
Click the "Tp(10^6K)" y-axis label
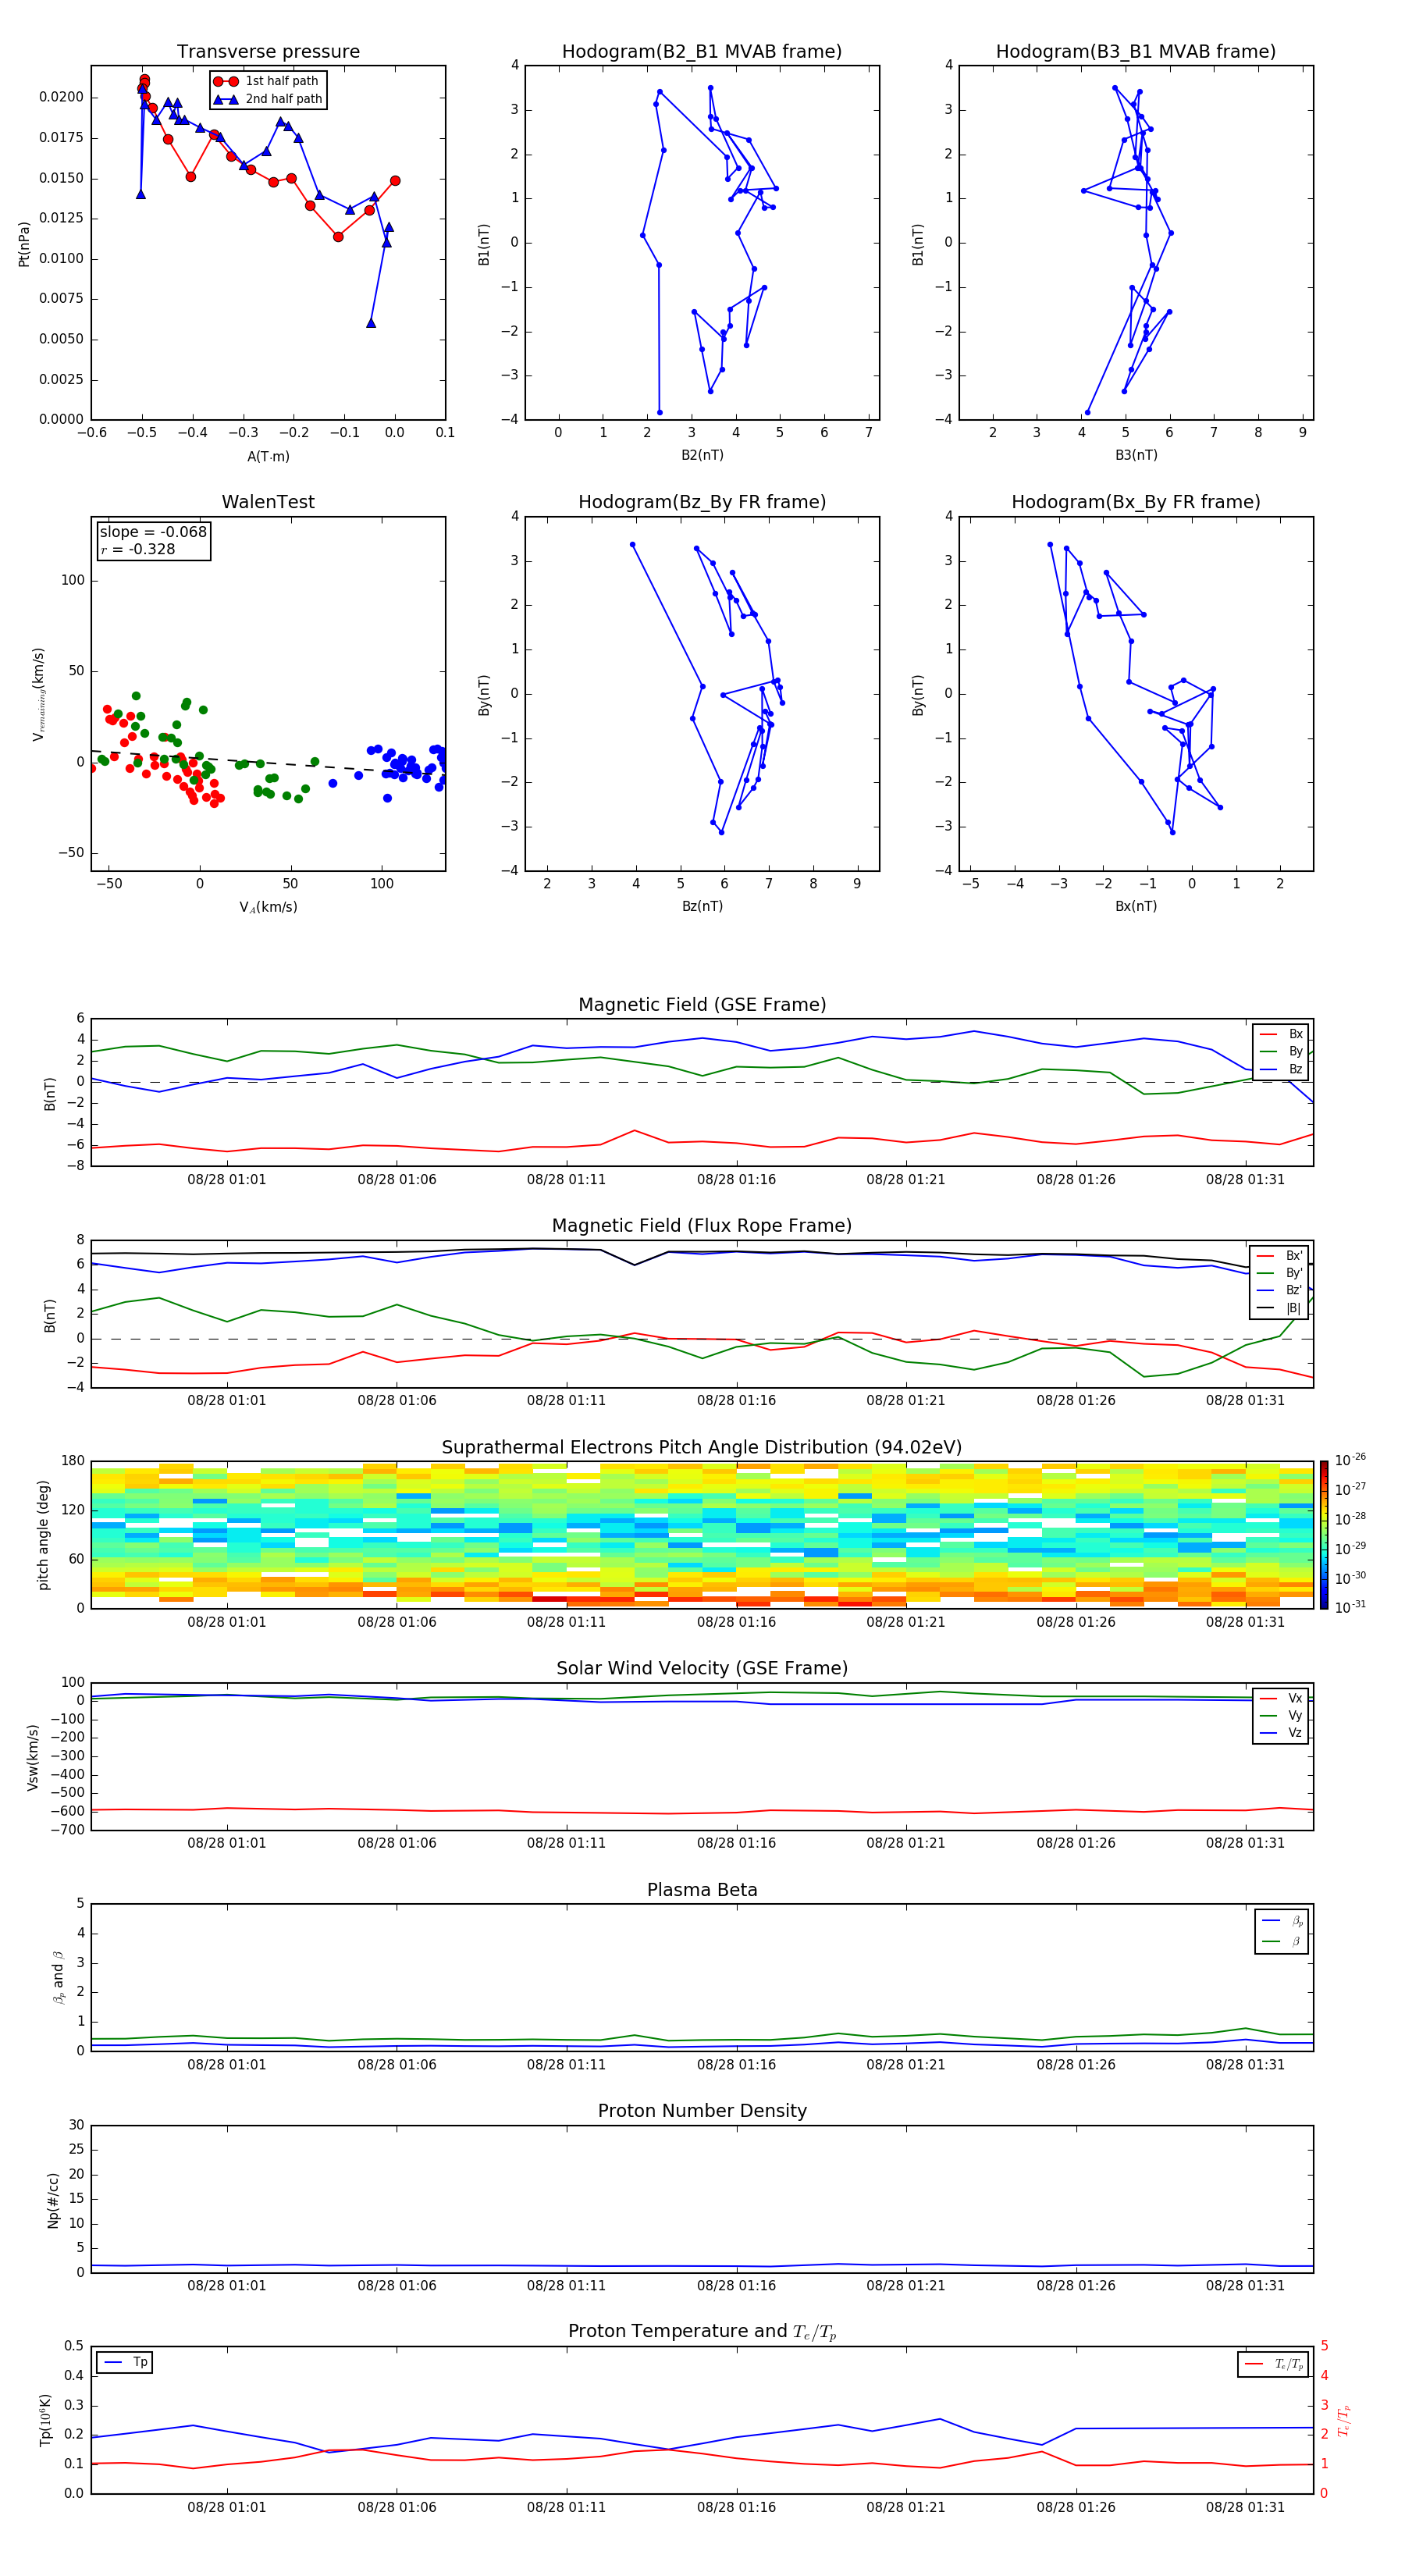point(45,2420)
